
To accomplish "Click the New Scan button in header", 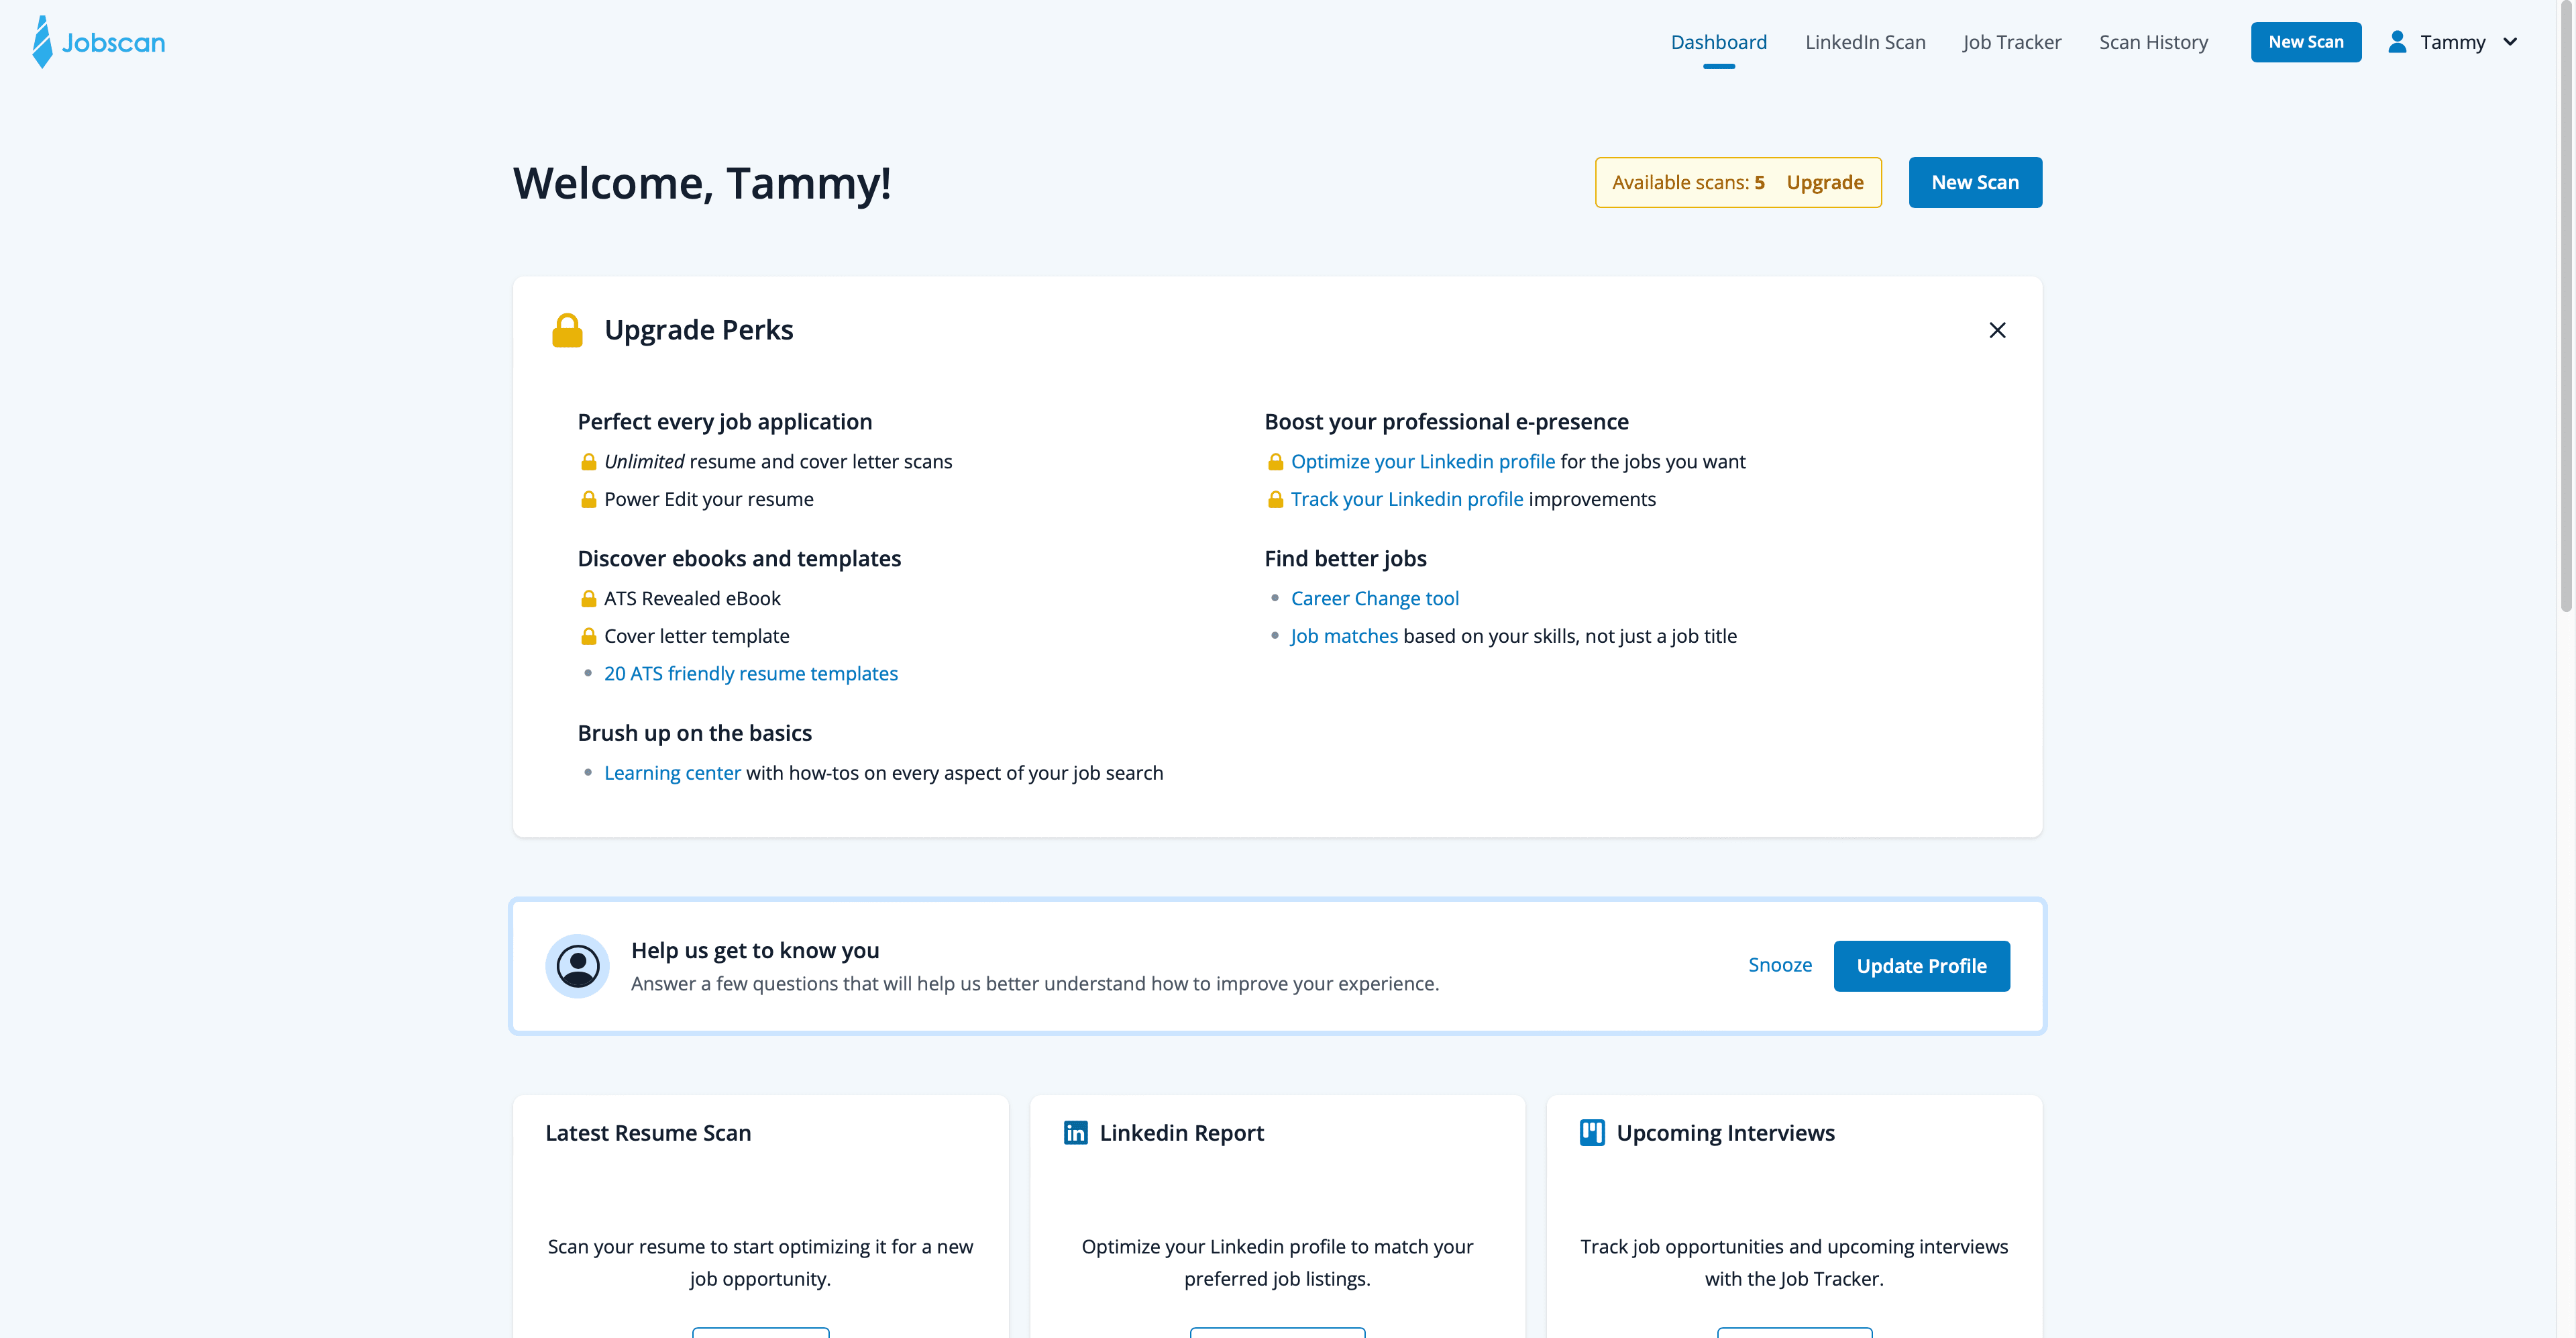I will tap(2305, 42).
